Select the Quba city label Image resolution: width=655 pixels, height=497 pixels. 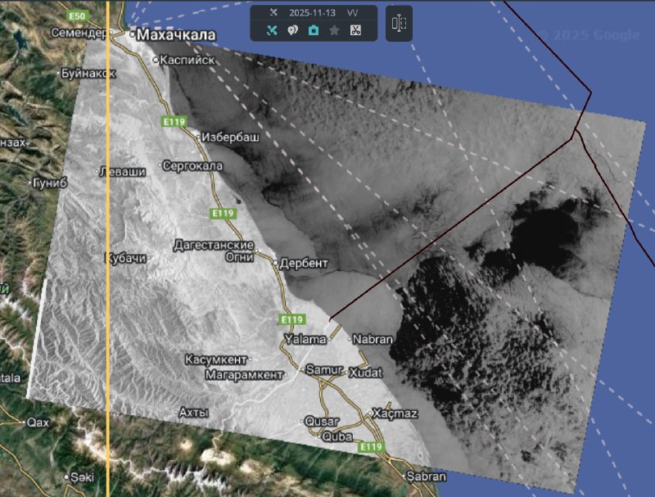pos(337,436)
